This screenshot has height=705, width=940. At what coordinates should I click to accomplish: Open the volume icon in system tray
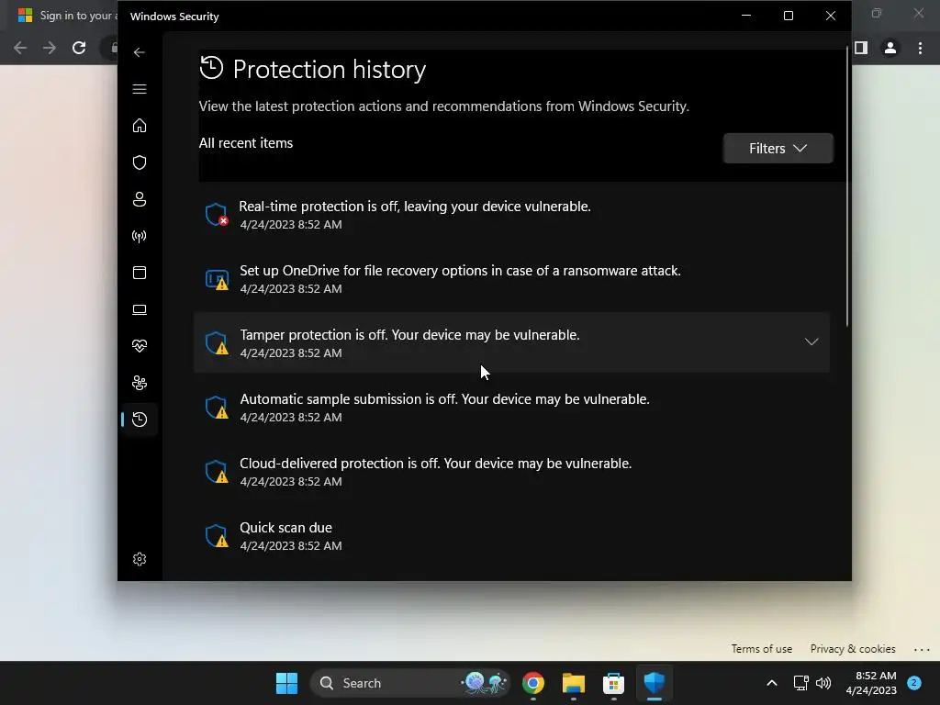click(823, 683)
